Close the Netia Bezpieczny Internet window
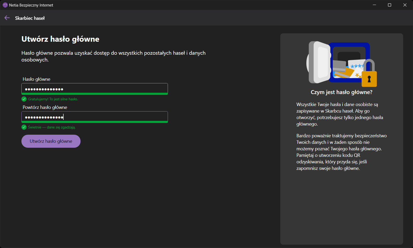The image size is (413, 248). click(405, 5)
